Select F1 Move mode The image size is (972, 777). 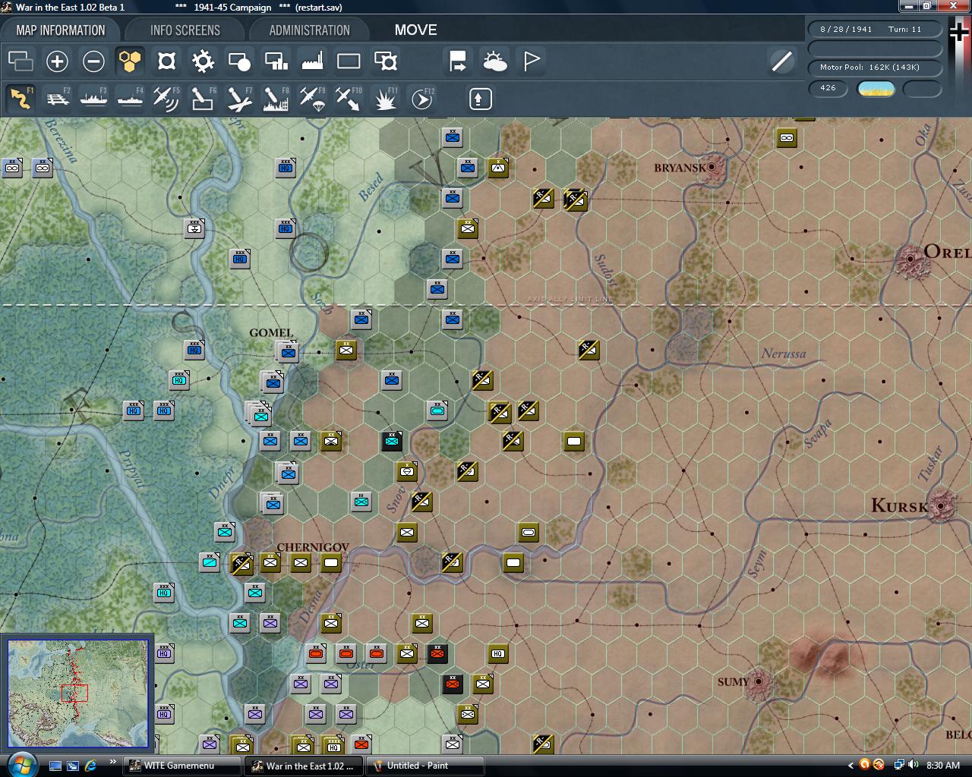click(21, 99)
